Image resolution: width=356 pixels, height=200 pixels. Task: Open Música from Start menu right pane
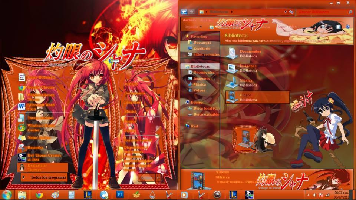pos(130,111)
